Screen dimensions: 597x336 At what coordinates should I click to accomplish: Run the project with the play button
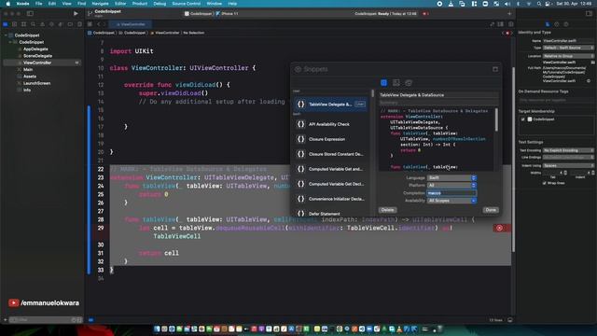tap(76, 13)
